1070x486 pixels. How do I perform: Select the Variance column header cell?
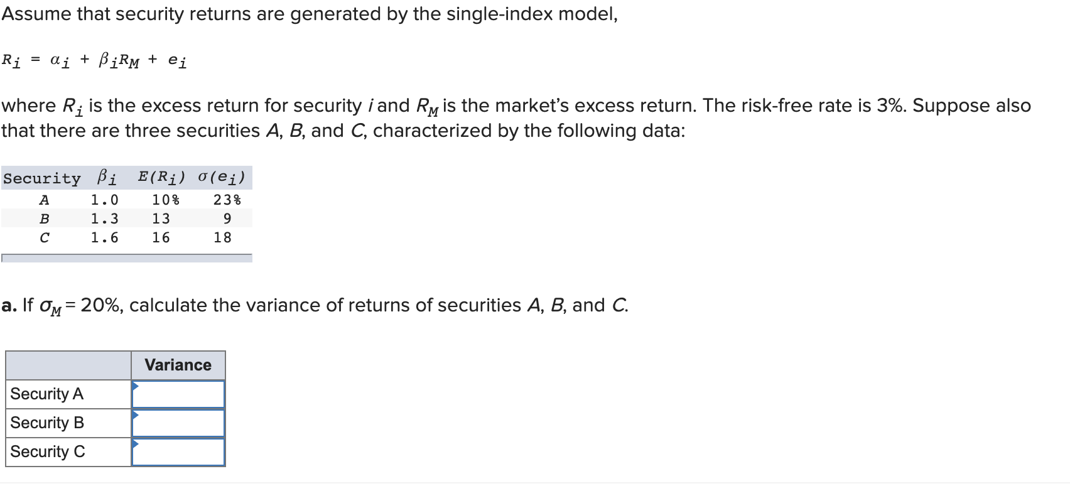[x=178, y=364]
